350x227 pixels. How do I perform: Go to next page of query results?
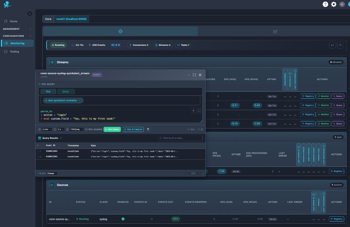[198, 173]
